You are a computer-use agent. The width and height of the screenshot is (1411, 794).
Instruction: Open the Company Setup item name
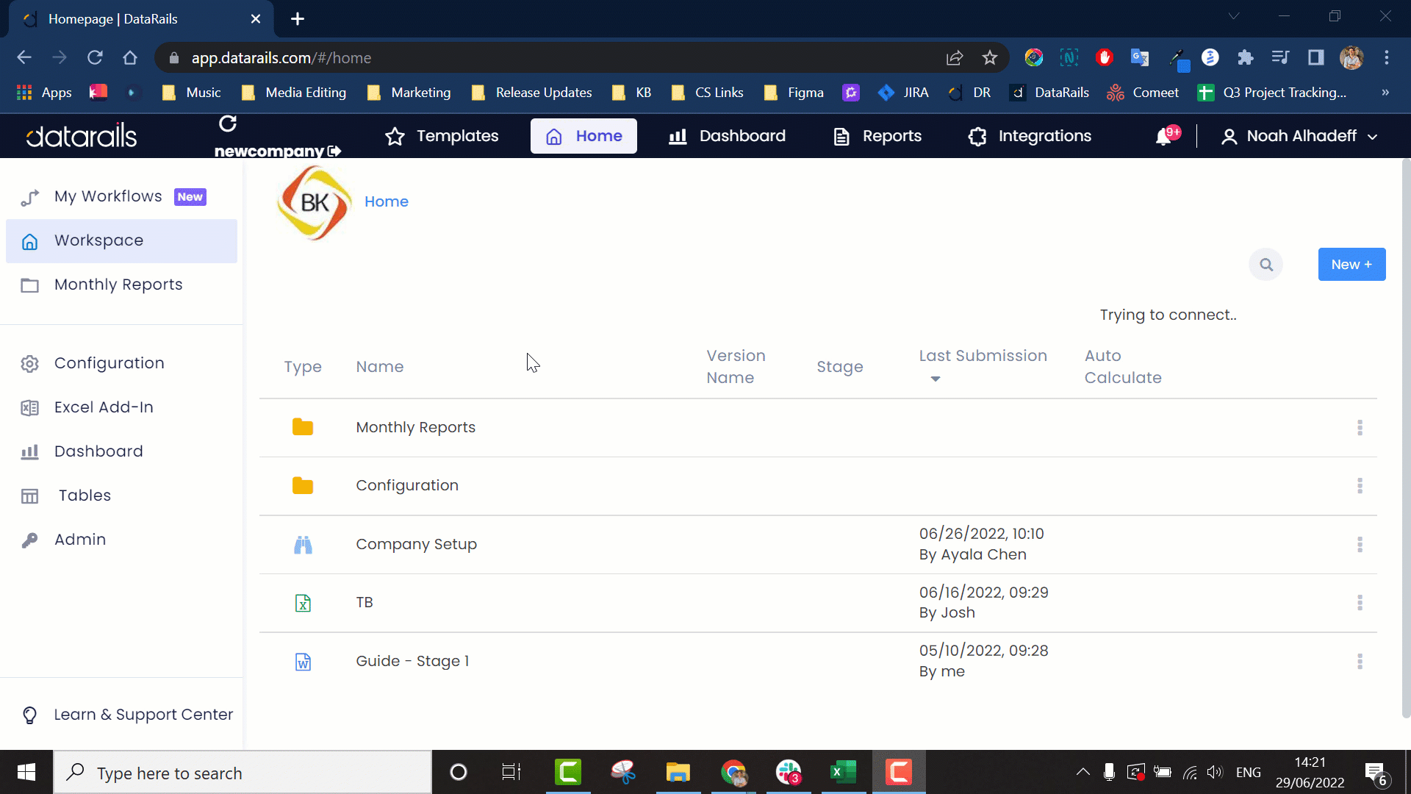[417, 544]
